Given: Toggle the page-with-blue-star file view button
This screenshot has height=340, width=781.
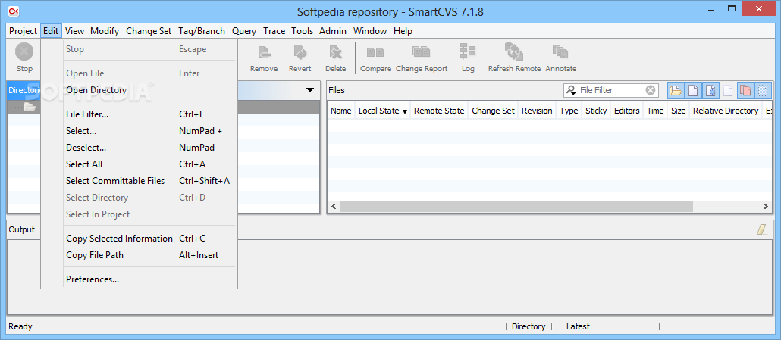Looking at the screenshot, I should (x=710, y=90).
